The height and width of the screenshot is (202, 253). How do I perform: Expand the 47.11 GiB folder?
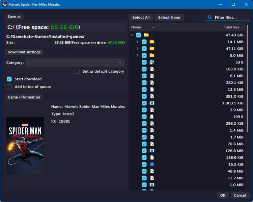[x=137, y=49]
